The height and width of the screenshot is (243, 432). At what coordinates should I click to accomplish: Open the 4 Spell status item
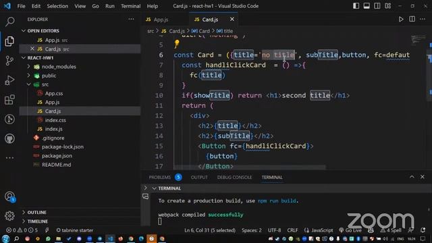pyautogui.click(x=391, y=230)
